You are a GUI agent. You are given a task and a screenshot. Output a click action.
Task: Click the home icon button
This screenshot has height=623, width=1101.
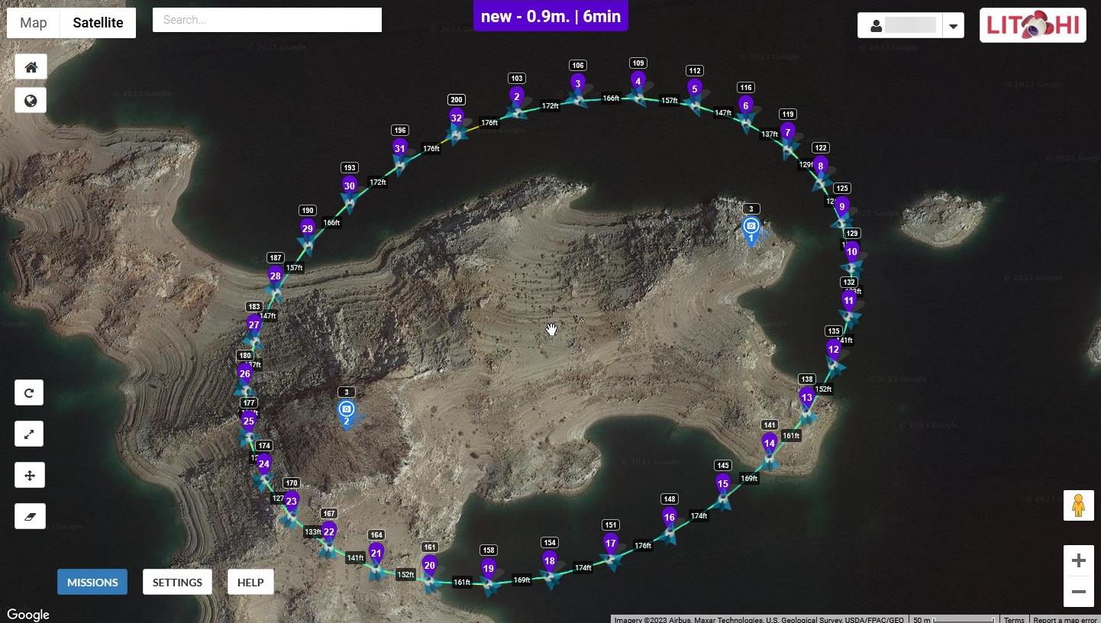click(31, 67)
